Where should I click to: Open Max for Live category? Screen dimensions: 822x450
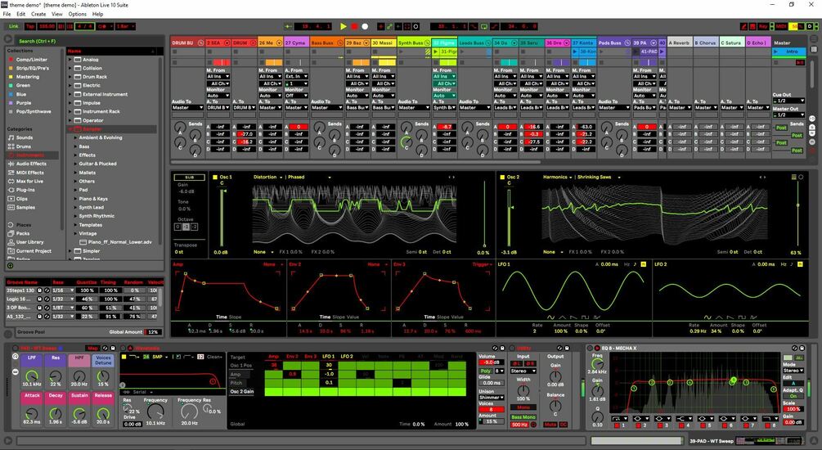29,181
